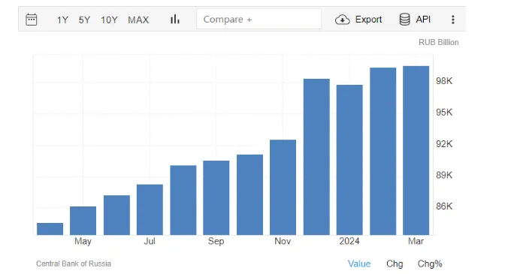508x274 pixels.
Task: Click the bar above the 2024 label
Action: pos(349,160)
